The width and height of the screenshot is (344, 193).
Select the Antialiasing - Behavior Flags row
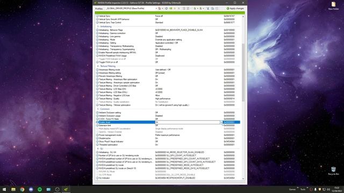168,30
